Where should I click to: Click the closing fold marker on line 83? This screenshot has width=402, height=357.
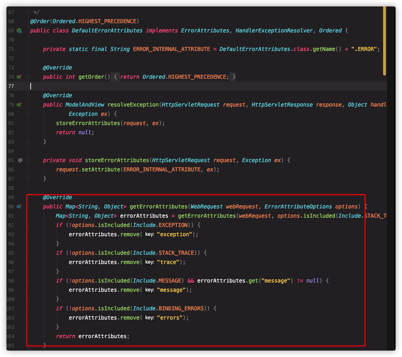tap(28, 141)
